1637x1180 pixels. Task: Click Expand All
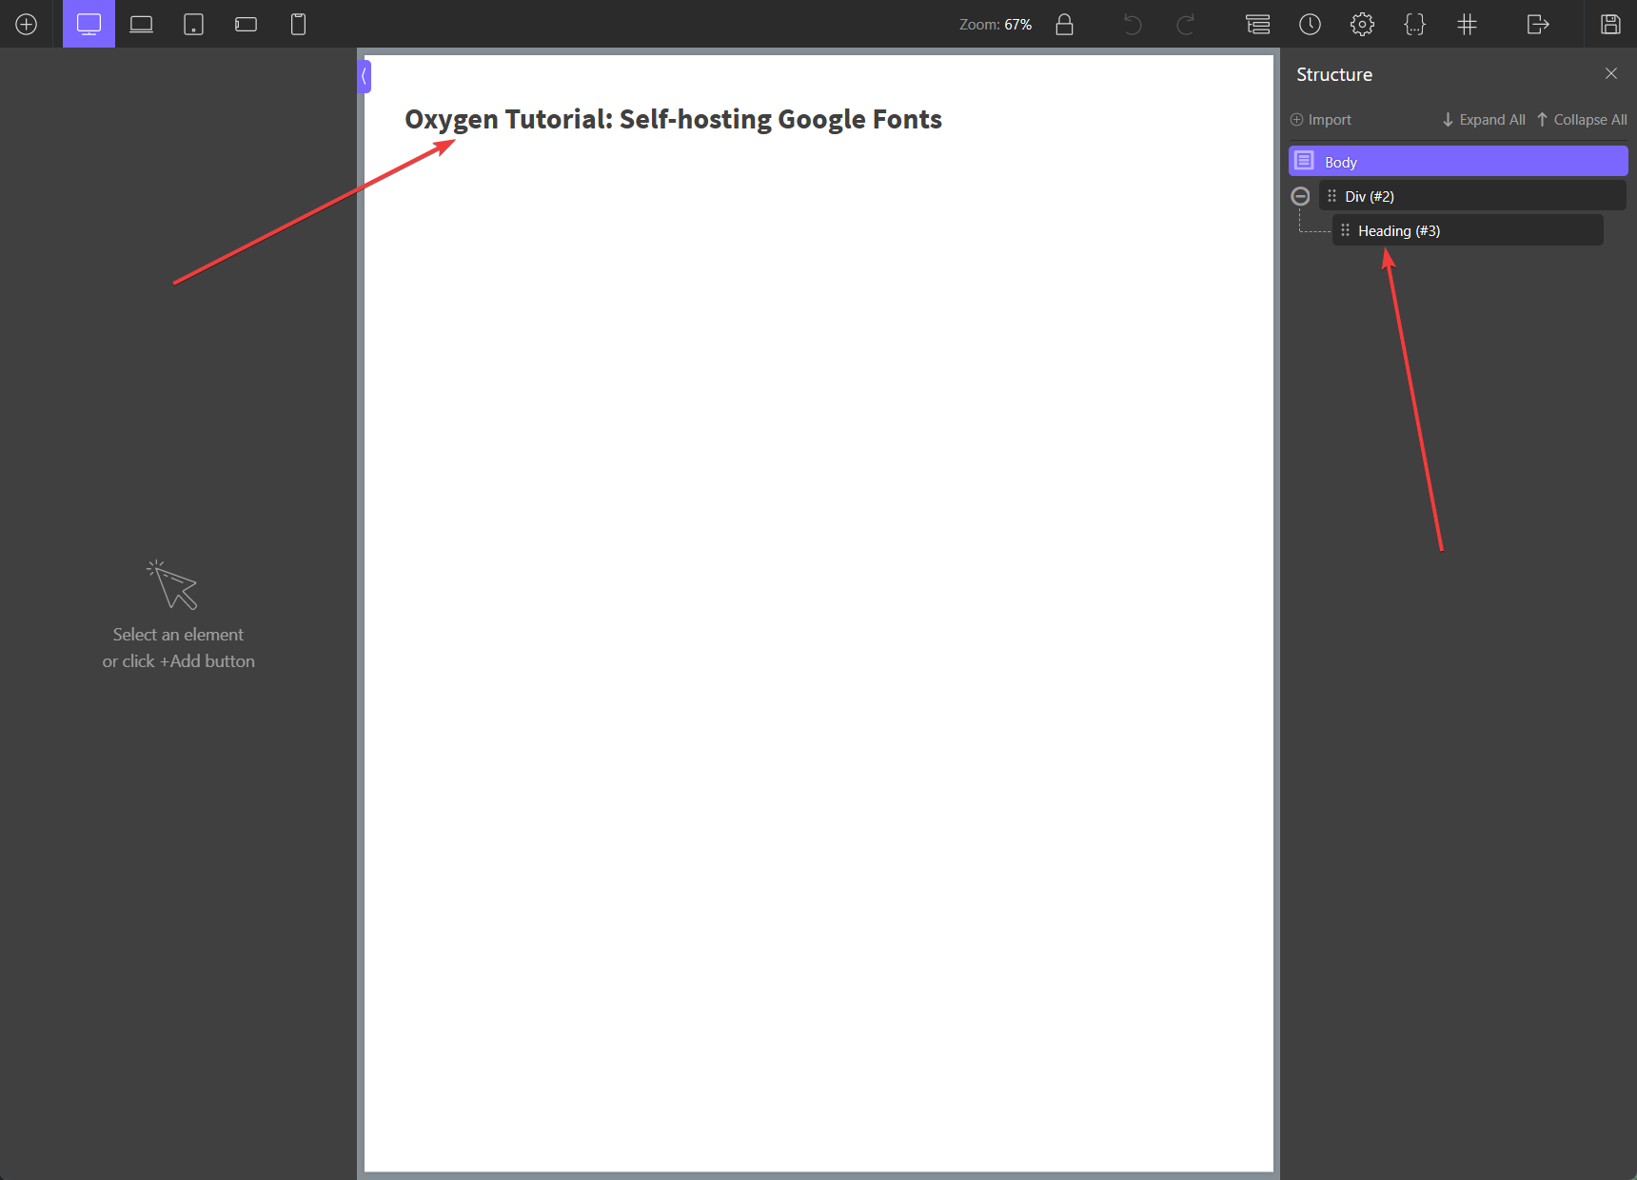pos(1484,120)
